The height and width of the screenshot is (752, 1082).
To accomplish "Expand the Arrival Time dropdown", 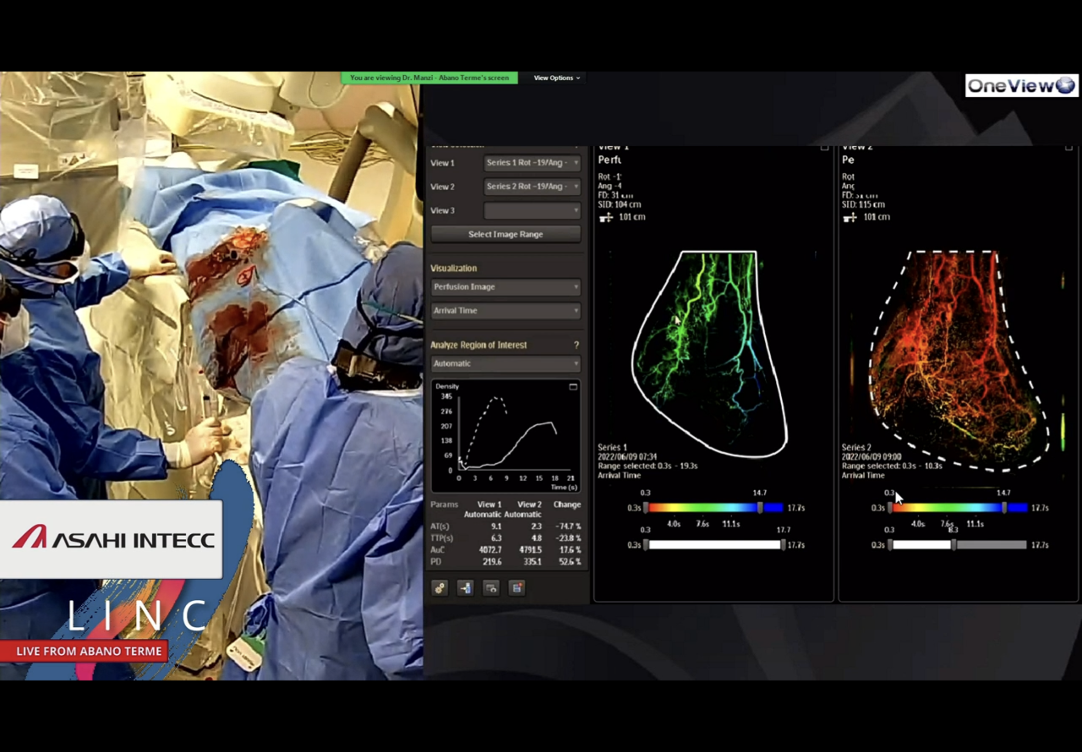I will (x=505, y=310).
